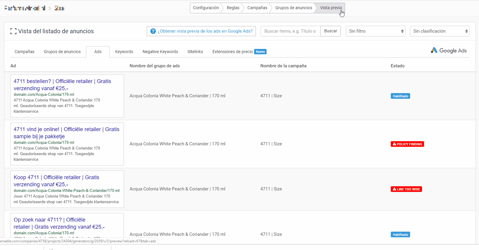Click campaign 4711 | Size in Op zoek naar row
479x250 pixels.
point(271,234)
